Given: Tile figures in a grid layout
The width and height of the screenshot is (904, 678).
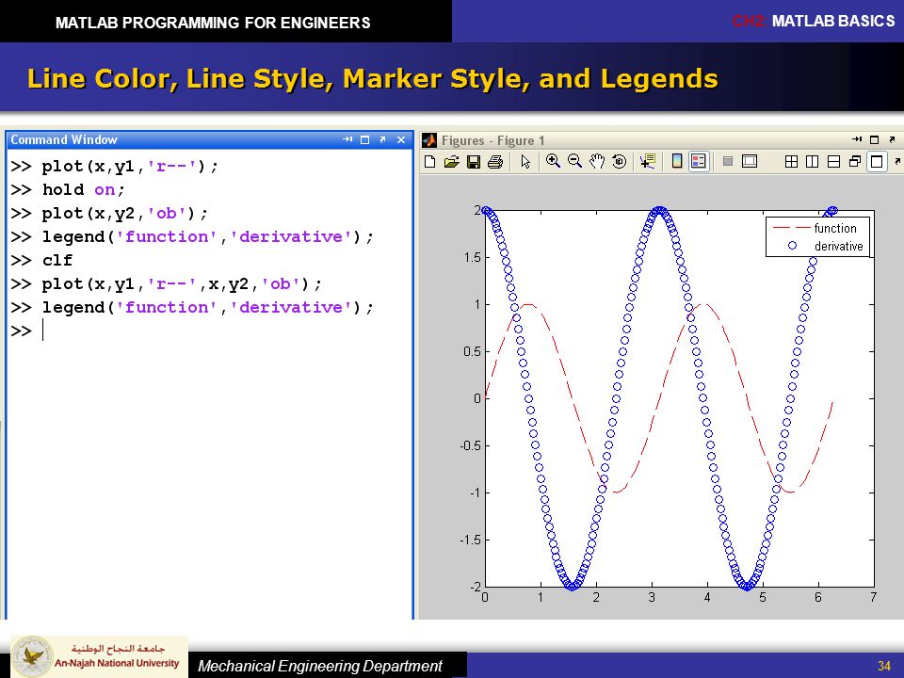Looking at the screenshot, I should 791,161.
